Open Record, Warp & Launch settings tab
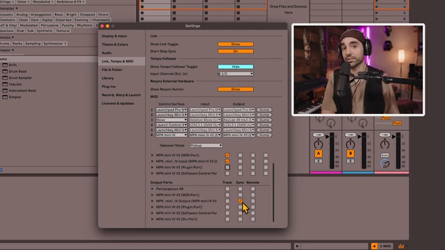The height and width of the screenshot is (250, 445). [x=121, y=95]
